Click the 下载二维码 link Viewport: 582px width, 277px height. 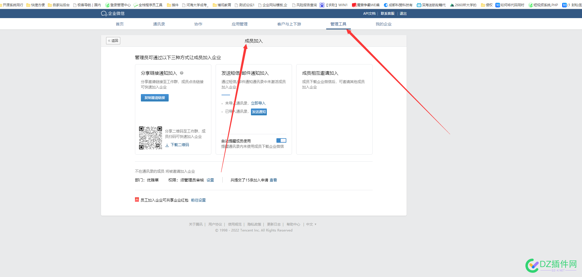pos(180,145)
